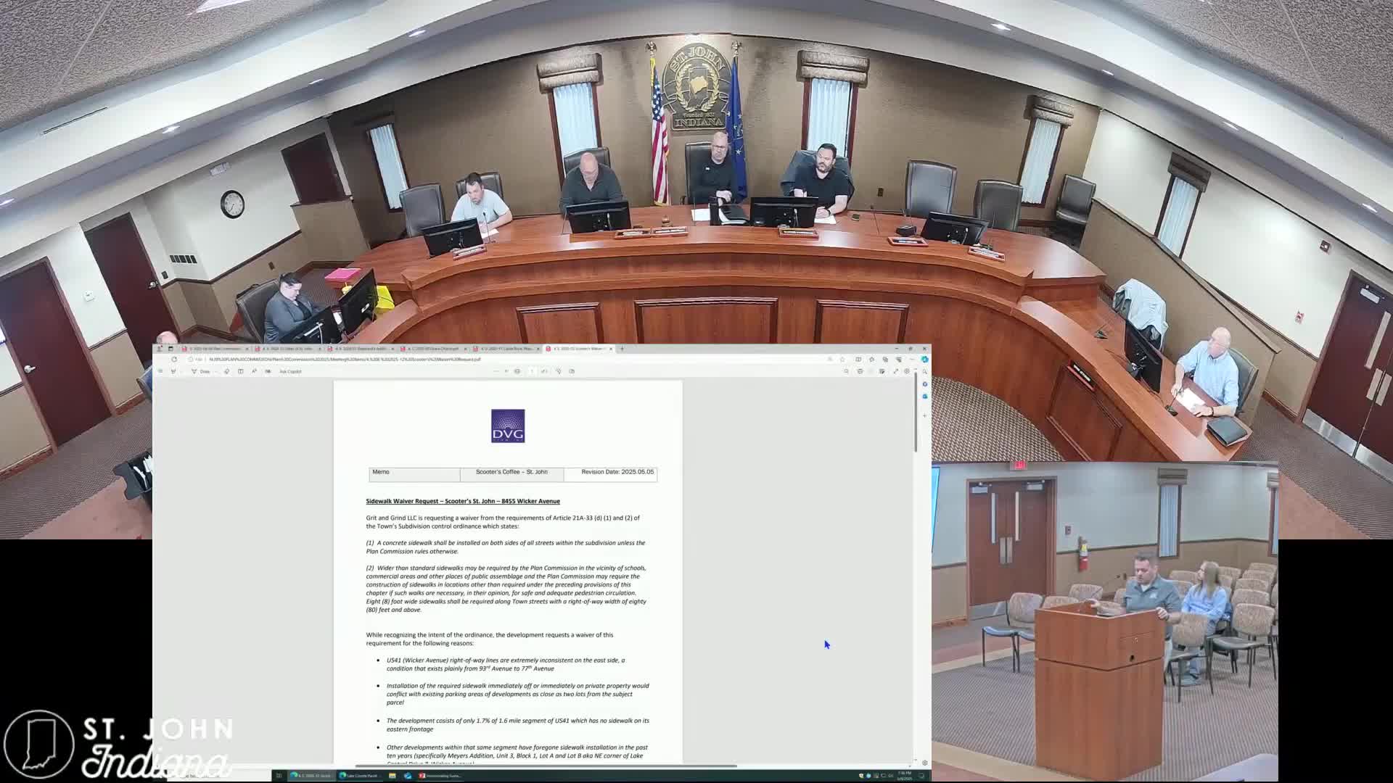
Task: Open Copilot sidebar icon
Action: [925, 360]
